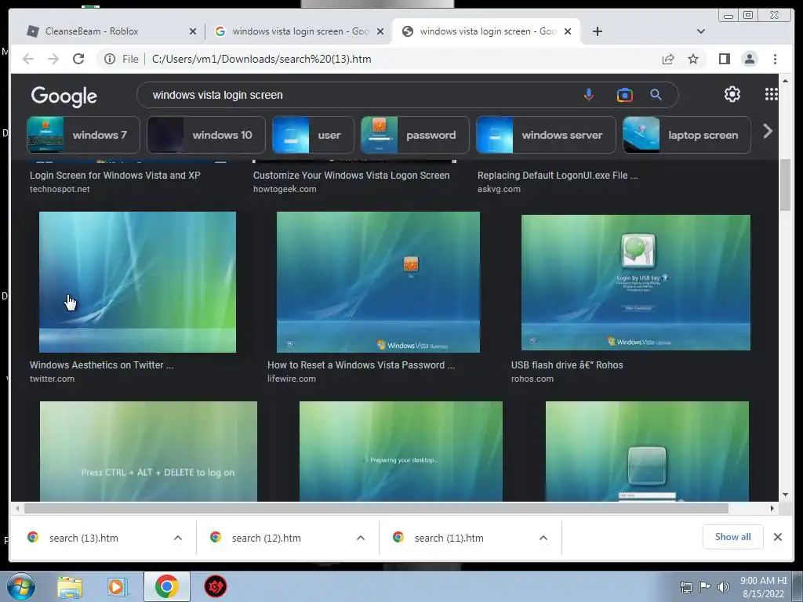Open the site info icon beside File
Image resolution: width=803 pixels, height=602 pixels.
[x=110, y=60]
